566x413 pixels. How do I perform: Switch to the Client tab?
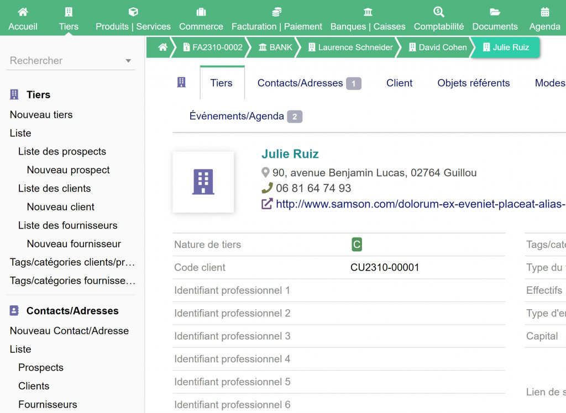(x=399, y=83)
